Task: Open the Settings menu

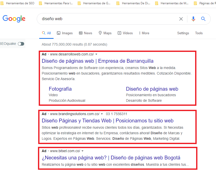Action: pyautogui.click(x=183, y=33)
